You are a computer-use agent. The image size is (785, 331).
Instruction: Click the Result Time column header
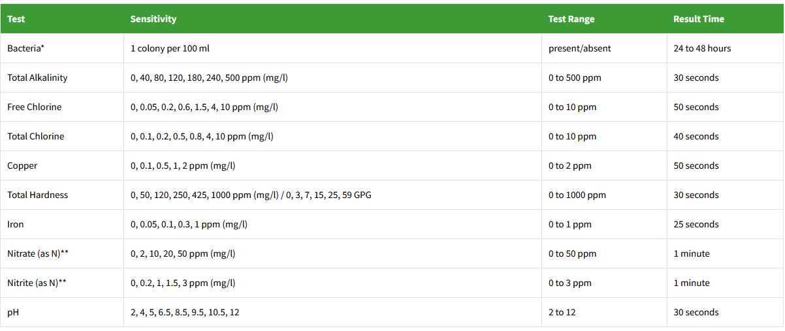(x=699, y=19)
